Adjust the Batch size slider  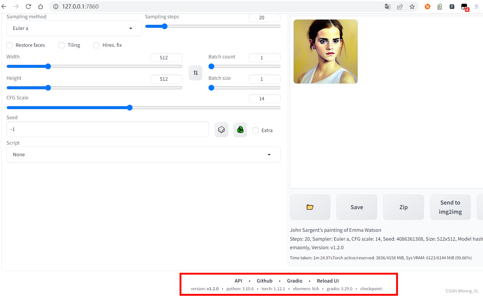[244, 88]
